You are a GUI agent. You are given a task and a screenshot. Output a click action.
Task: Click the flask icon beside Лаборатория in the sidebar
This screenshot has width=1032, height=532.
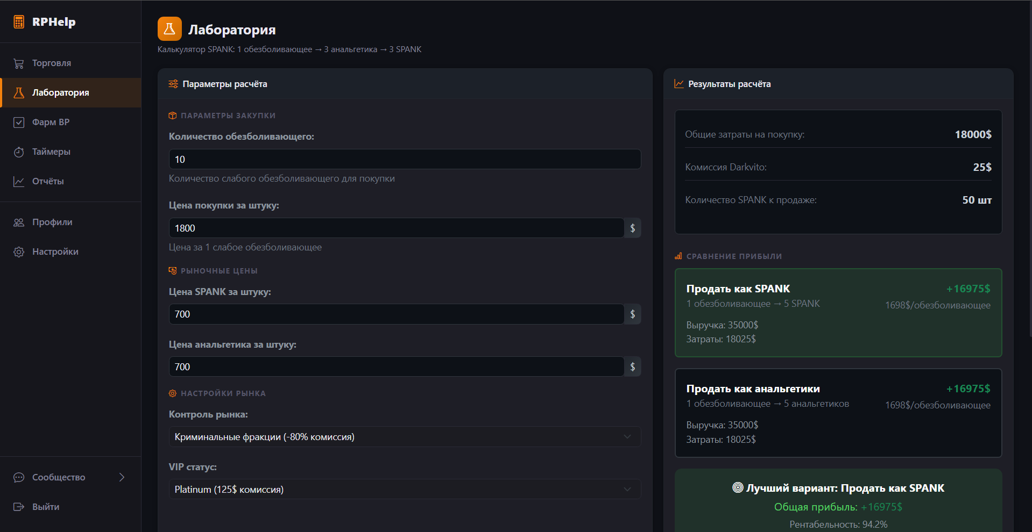point(19,93)
